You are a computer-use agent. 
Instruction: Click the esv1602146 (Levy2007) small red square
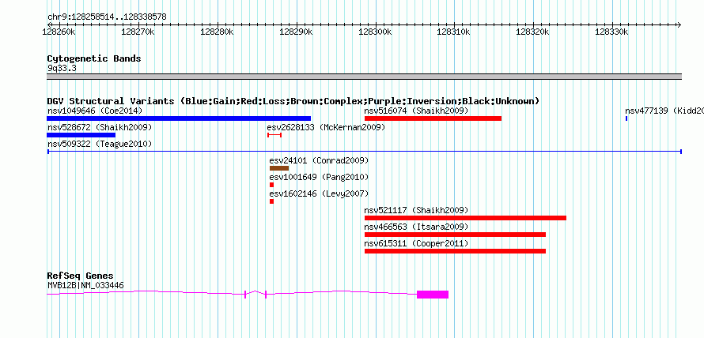coord(271,201)
